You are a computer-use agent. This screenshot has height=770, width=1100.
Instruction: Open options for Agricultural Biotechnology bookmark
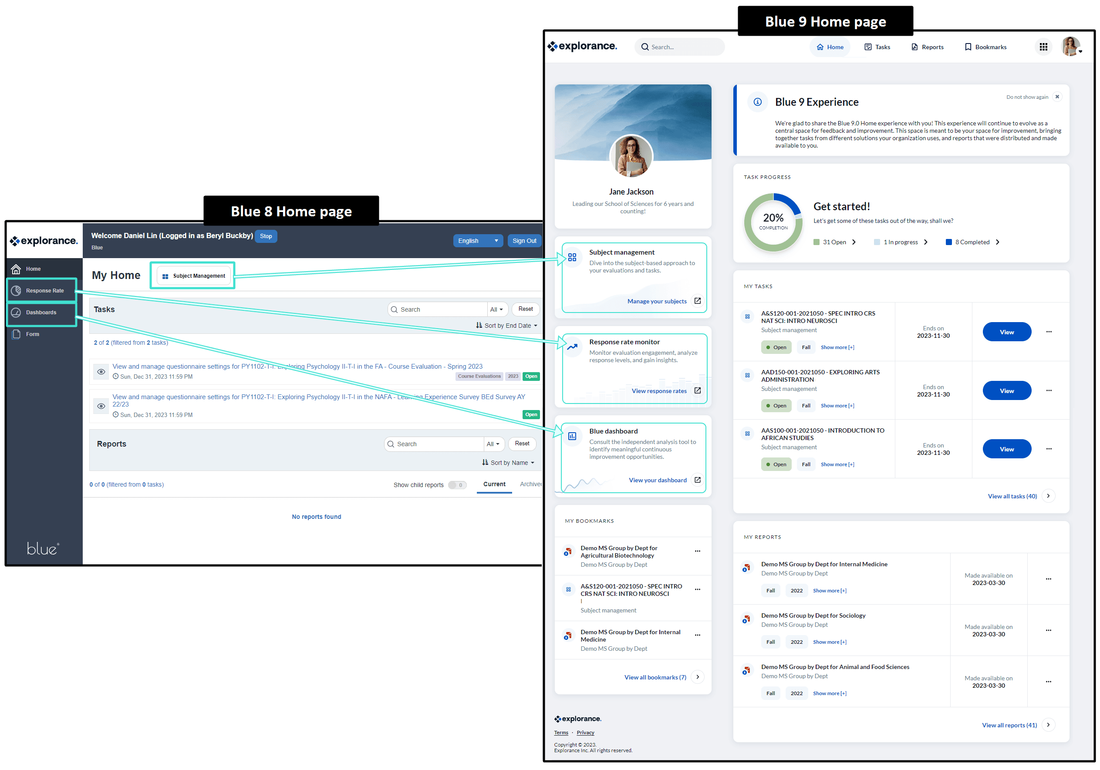pos(698,551)
